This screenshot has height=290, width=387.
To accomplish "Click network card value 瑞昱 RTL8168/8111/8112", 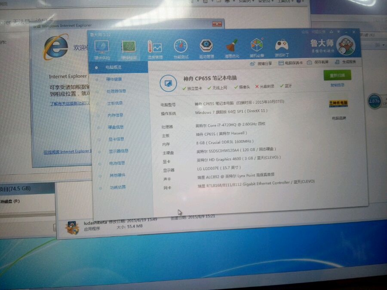I will (x=256, y=184).
